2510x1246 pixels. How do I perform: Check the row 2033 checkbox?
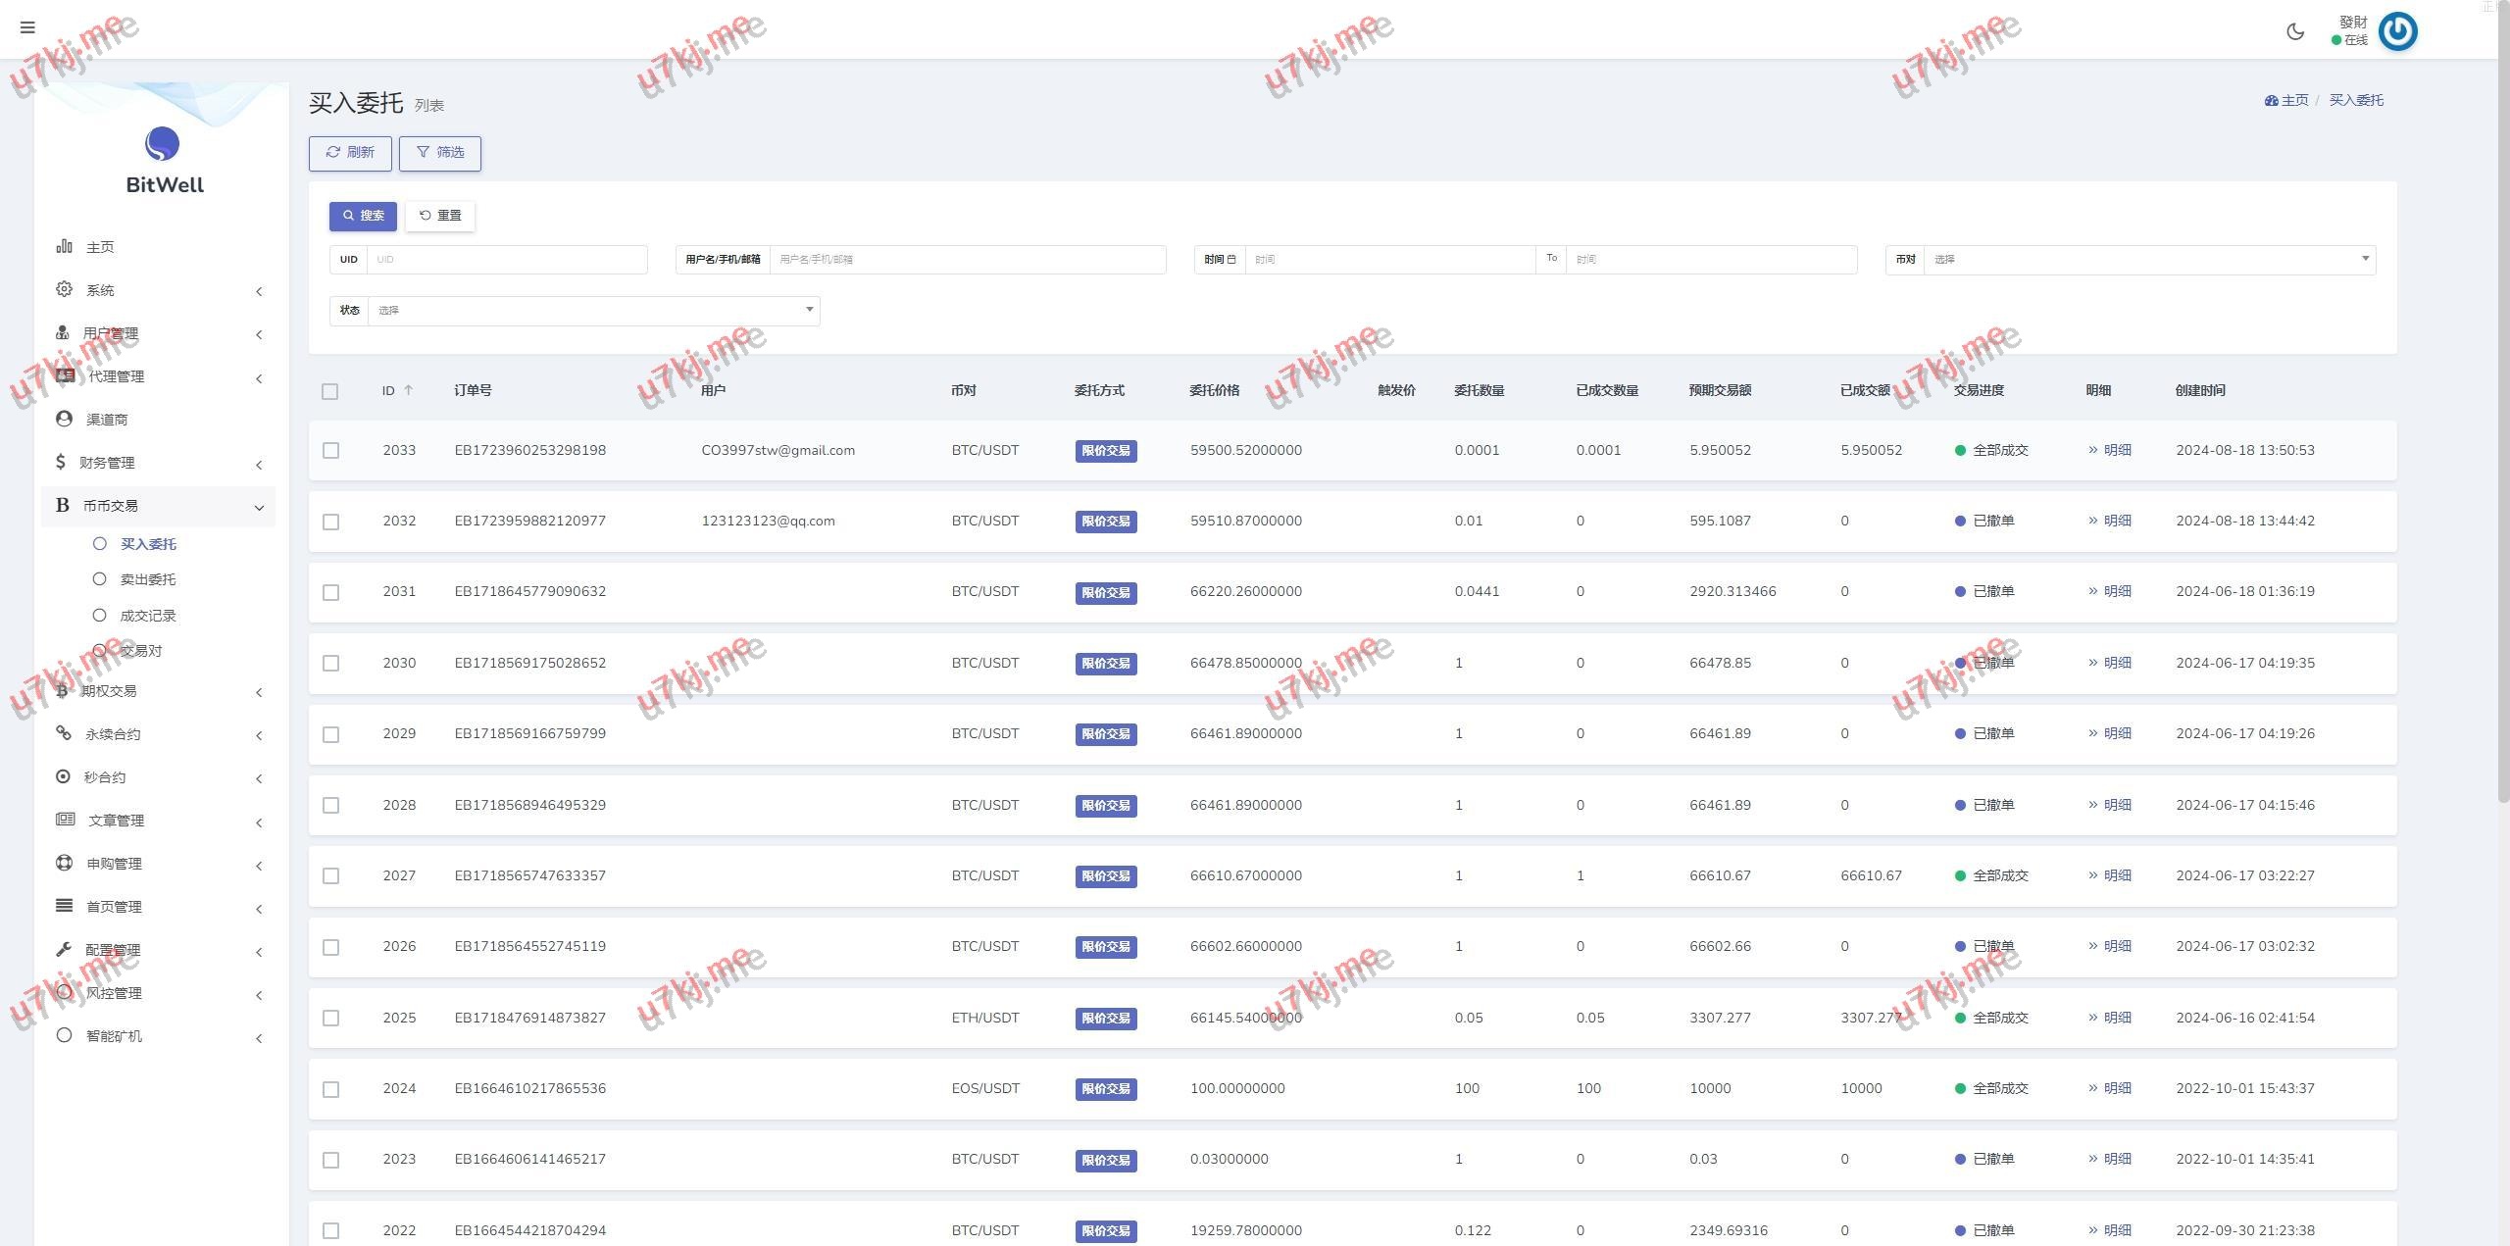pyautogui.click(x=331, y=451)
